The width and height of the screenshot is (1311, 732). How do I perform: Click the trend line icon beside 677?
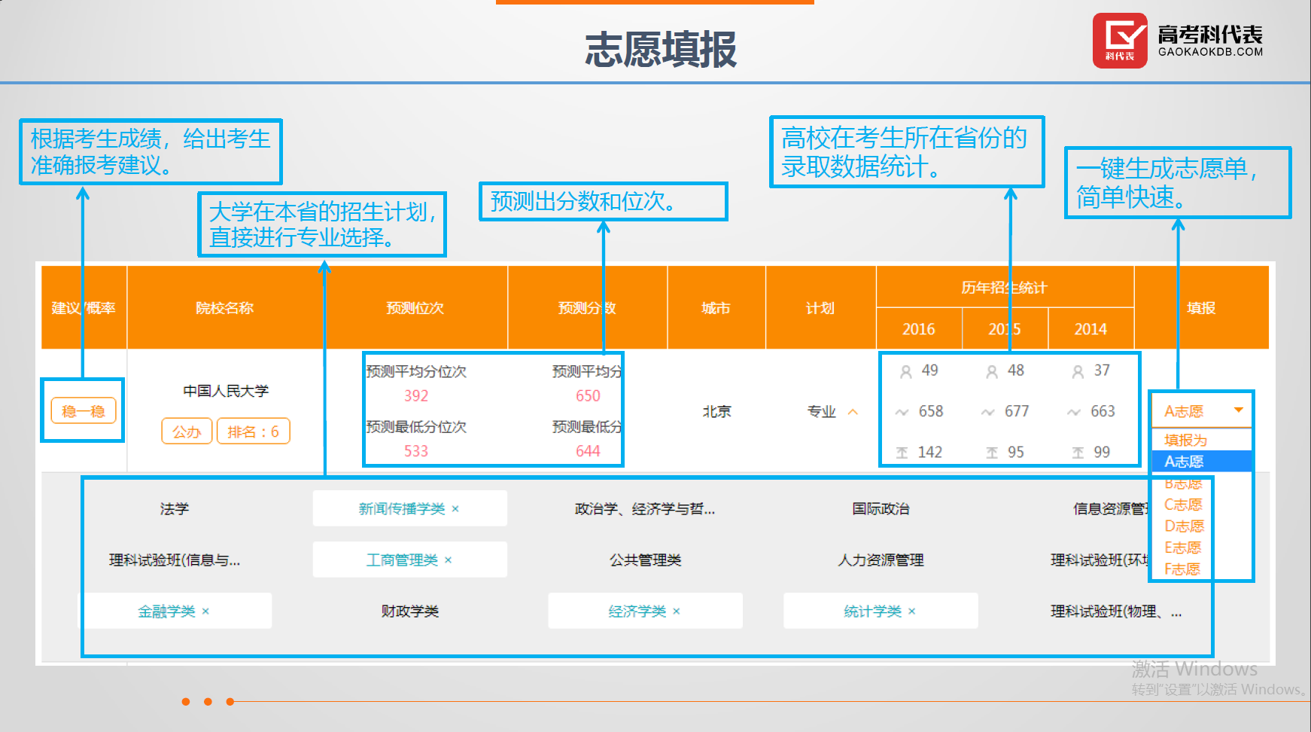[987, 412]
